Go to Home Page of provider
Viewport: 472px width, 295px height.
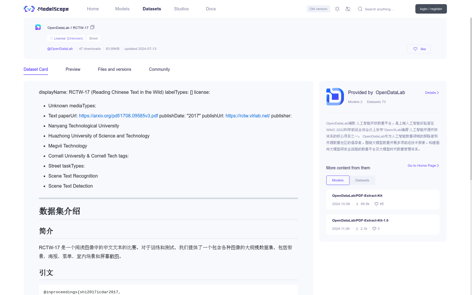(423, 165)
